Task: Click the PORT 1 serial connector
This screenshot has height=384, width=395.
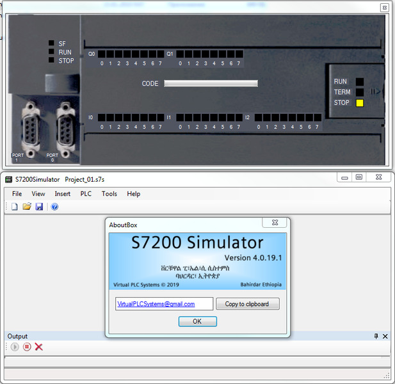Action: pyautogui.click(x=31, y=129)
